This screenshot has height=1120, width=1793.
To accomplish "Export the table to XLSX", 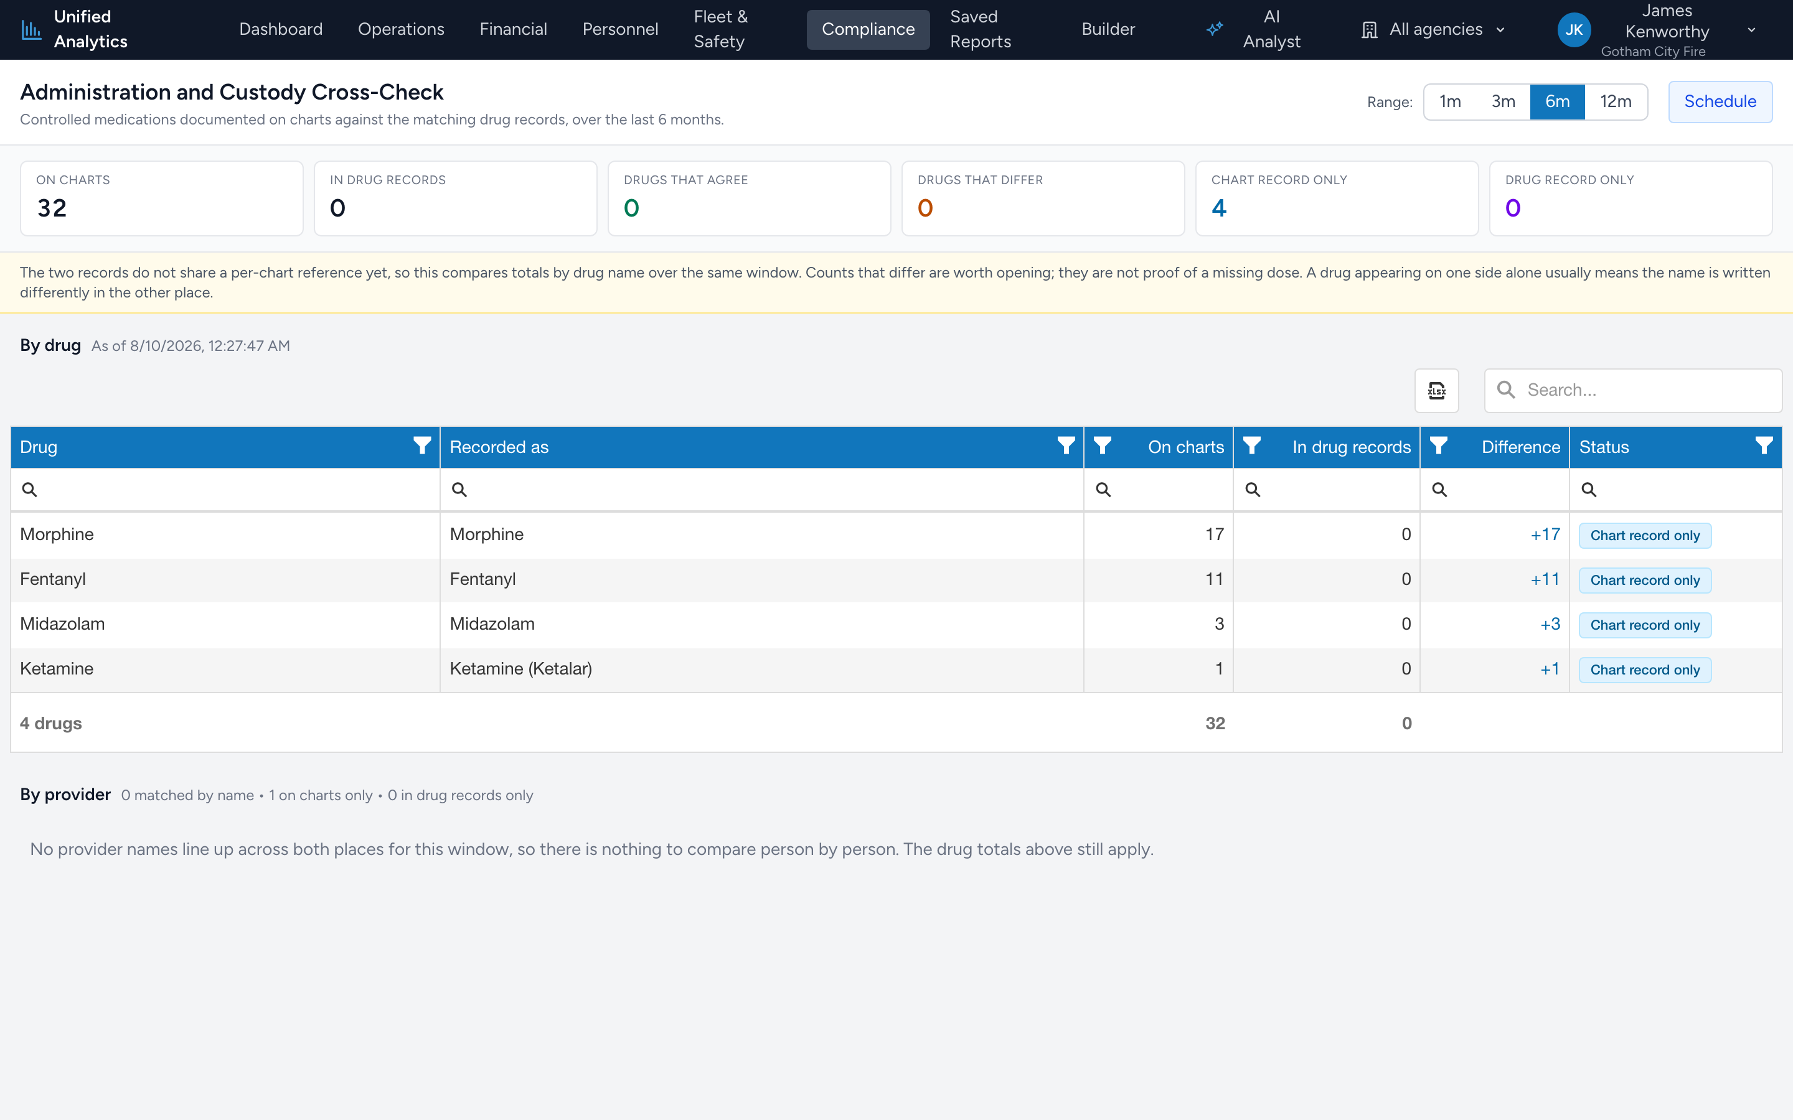I will pos(1437,390).
